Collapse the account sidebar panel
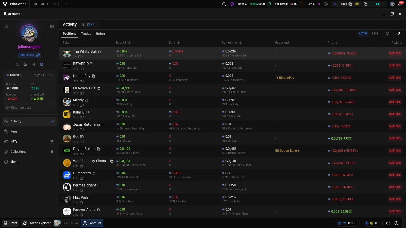 coord(52,26)
